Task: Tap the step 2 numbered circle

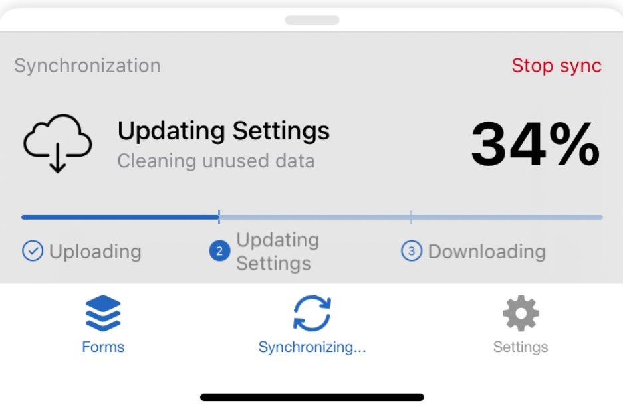Action: [219, 252]
